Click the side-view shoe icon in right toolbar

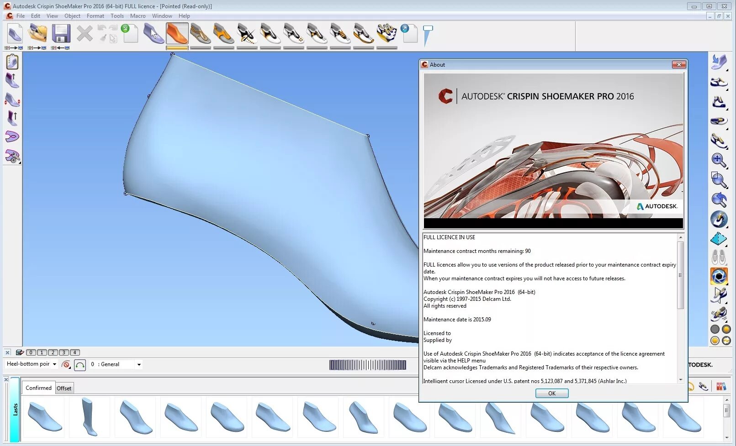point(719,82)
